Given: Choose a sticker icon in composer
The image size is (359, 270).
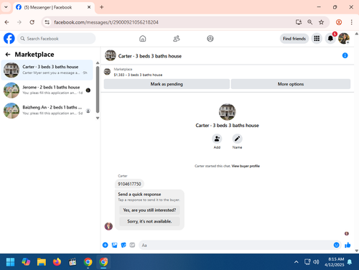Looking at the screenshot, I should pyautogui.click(x=123, y=245).
